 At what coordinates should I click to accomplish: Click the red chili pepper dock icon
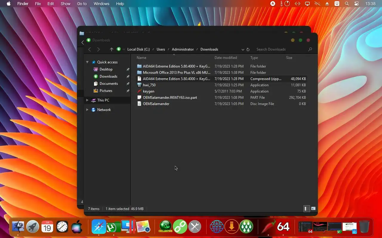tap(268, 227)
